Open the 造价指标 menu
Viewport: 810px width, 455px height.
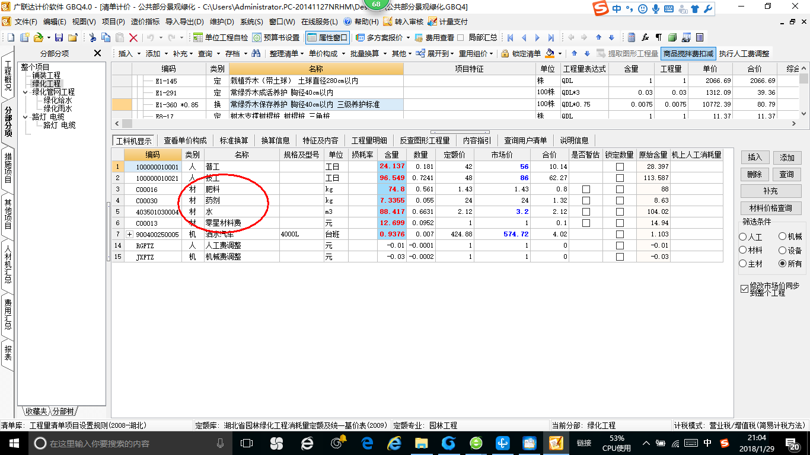tap(145, 21)
